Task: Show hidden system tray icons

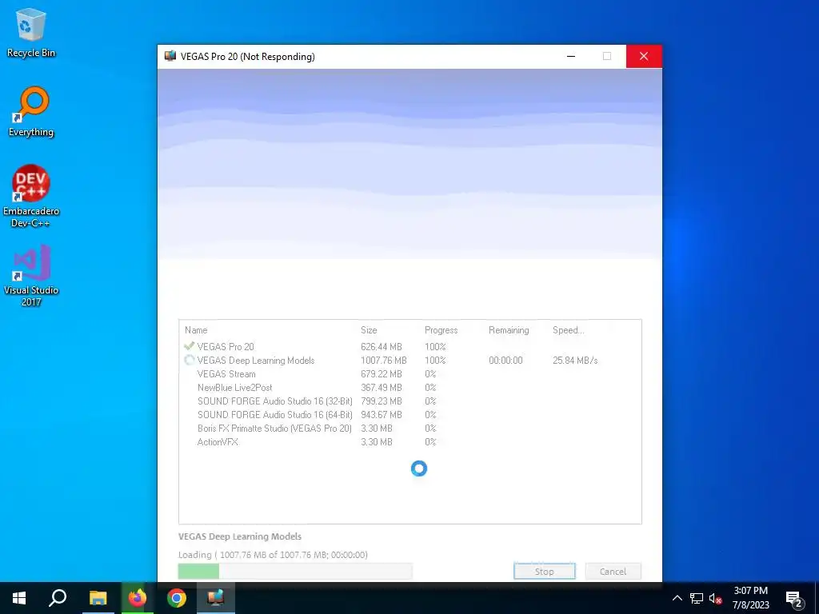Action: 677,598
